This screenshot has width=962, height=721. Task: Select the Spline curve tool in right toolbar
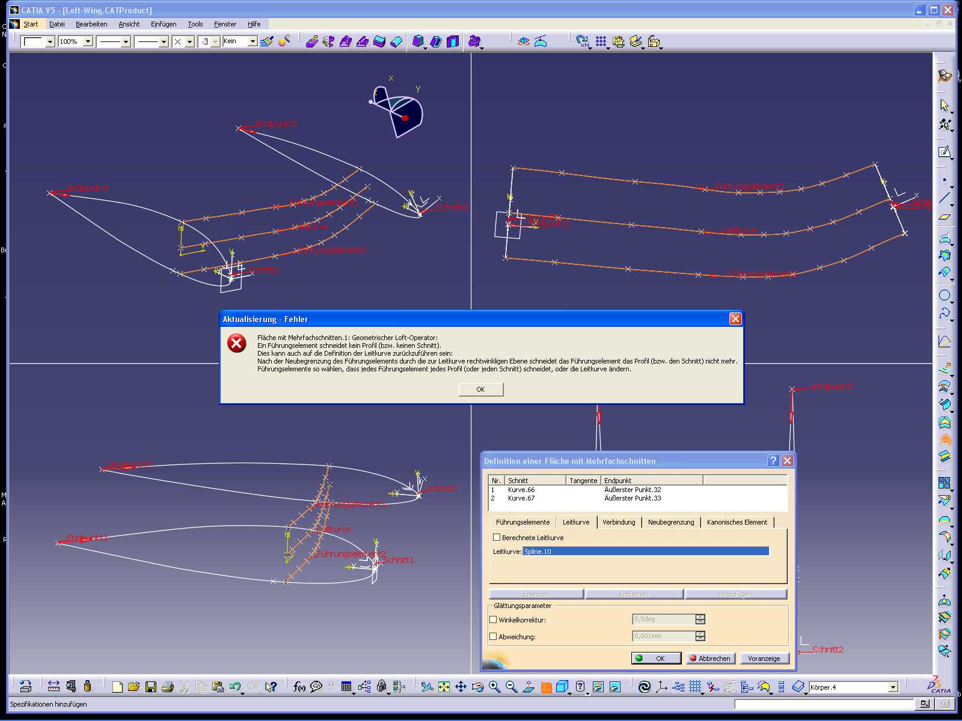point(945,314)
